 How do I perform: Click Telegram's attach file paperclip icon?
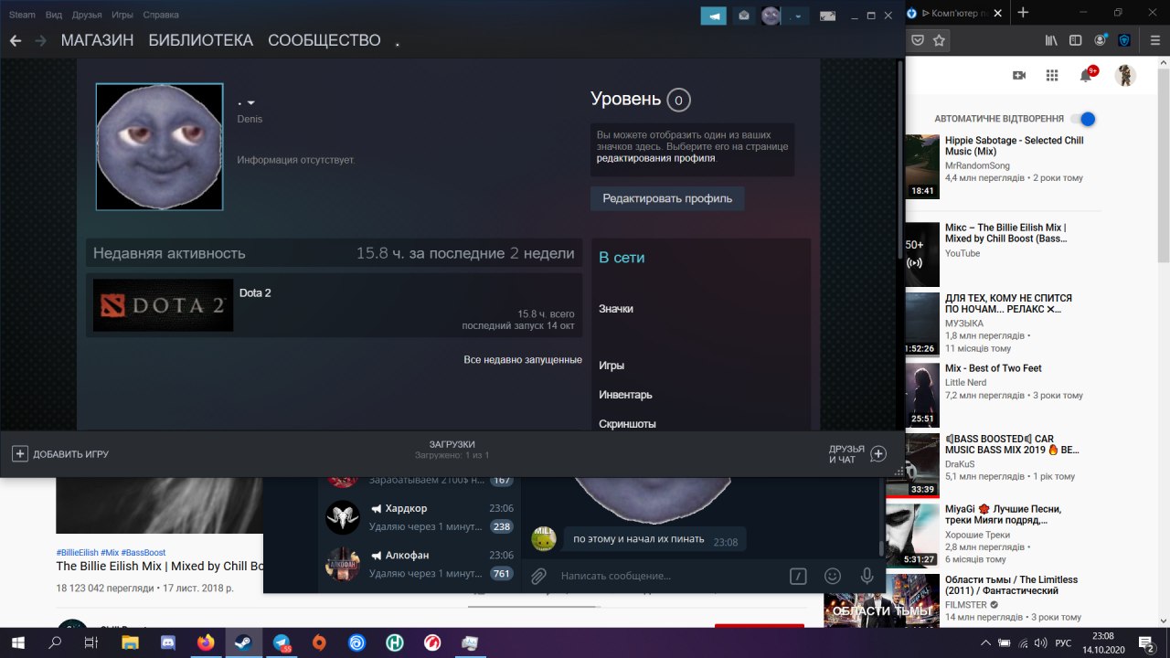tap(539, 576)
